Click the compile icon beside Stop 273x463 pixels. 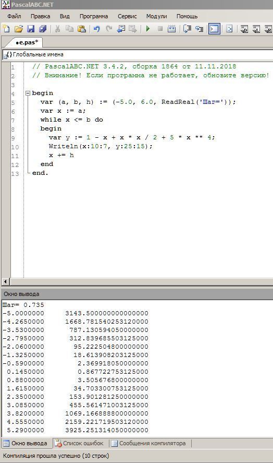click(x=171, y=29)
